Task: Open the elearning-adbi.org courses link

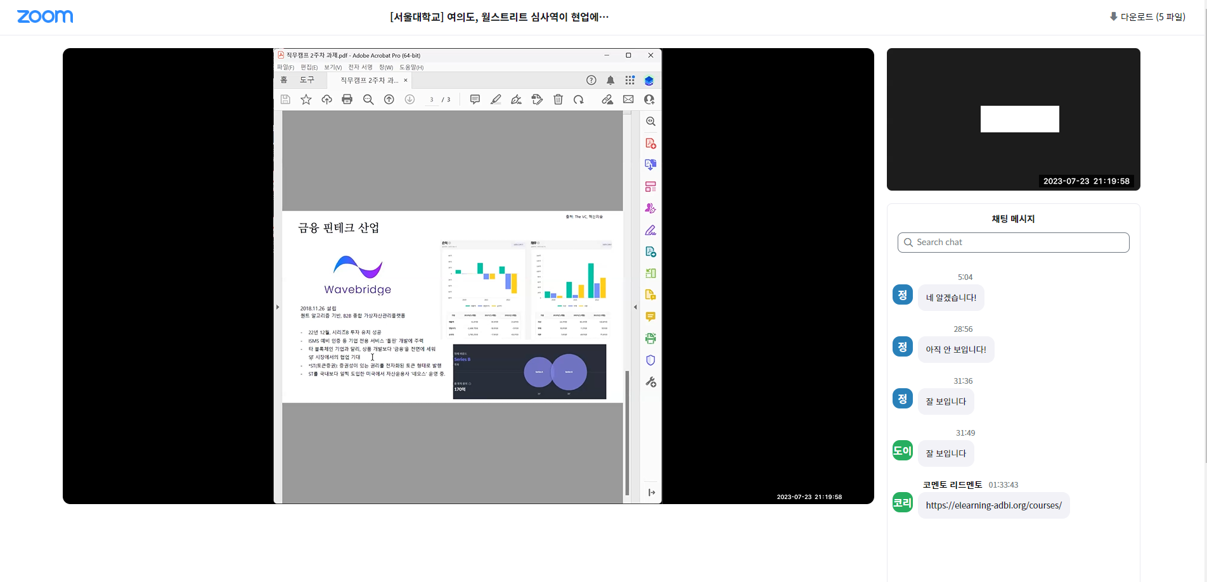Action: 993,505
